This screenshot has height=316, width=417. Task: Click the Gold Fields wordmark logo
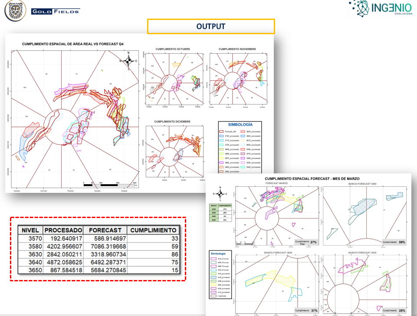[56, 11]
